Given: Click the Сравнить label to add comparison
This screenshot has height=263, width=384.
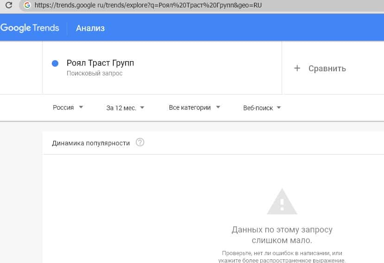Looking at the screenshot, I should 327,69.
